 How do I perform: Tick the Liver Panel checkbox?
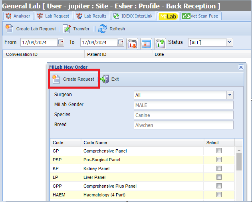(x=219, y=177)
